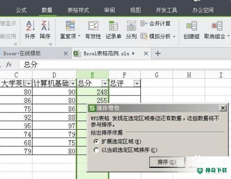Switch to the 公式 ribbon tab
Viewport: 231px width, 179px height.
coord(21,10)
